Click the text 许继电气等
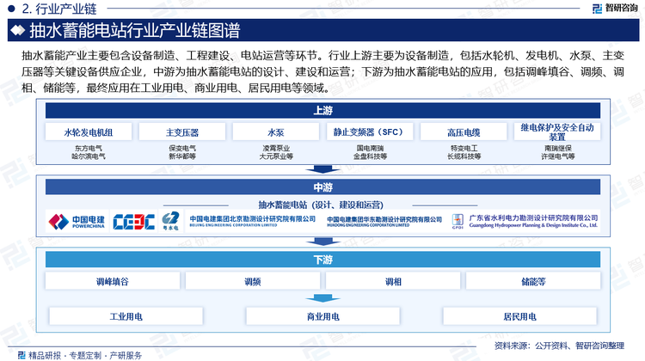Viewport: 645px width, 361px height. pyautogui.click(x=558, y=156)
